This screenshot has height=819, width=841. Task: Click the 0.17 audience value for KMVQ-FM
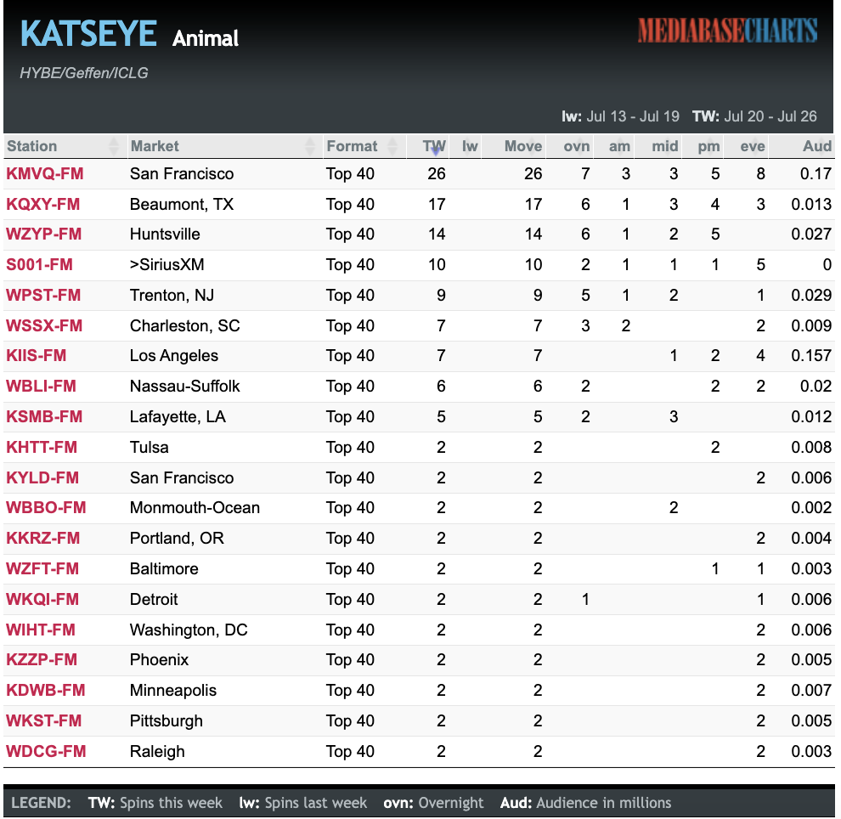point(816,174)
